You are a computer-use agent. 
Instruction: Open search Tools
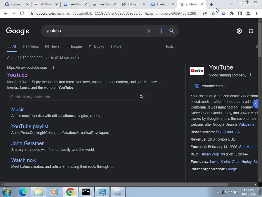pyautogui.click(x=169, y=47)
